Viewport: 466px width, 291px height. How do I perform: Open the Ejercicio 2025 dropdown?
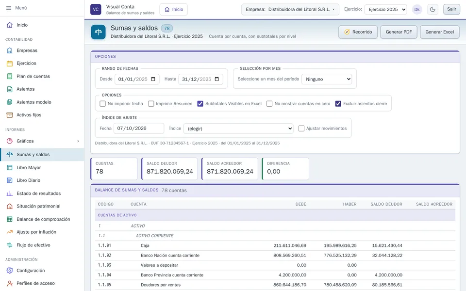[386, 10]
